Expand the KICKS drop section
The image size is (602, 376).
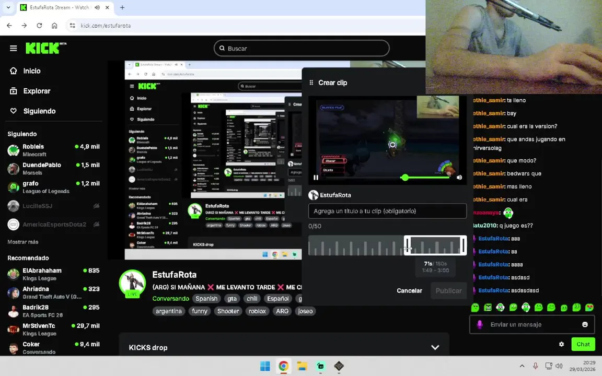pos(435,348)
